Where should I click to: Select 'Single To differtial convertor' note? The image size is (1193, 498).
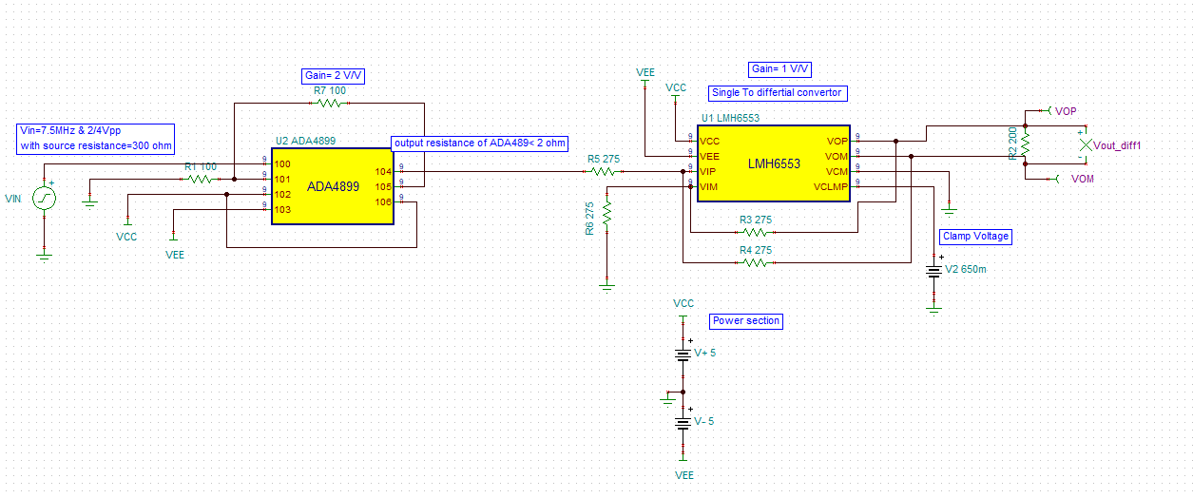(x=778, y=92)
